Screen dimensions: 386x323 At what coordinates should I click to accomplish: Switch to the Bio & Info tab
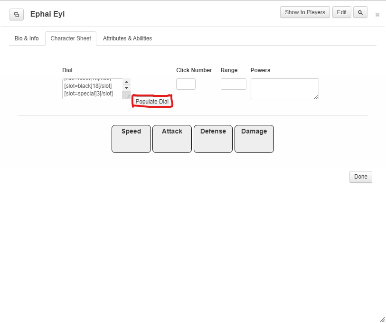click(x=27, y=38)
